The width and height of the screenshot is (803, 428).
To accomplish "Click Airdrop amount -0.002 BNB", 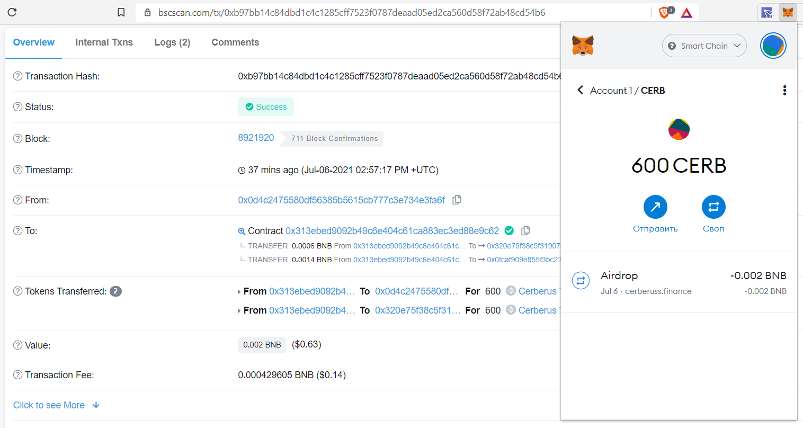I will (x=758, y=275).
